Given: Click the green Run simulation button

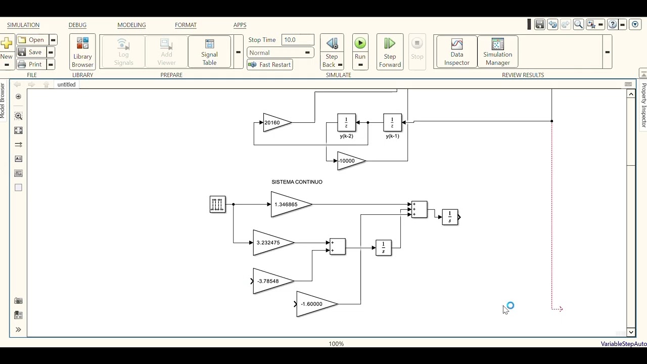Looking at the screenshot, I should click(360, 44).
